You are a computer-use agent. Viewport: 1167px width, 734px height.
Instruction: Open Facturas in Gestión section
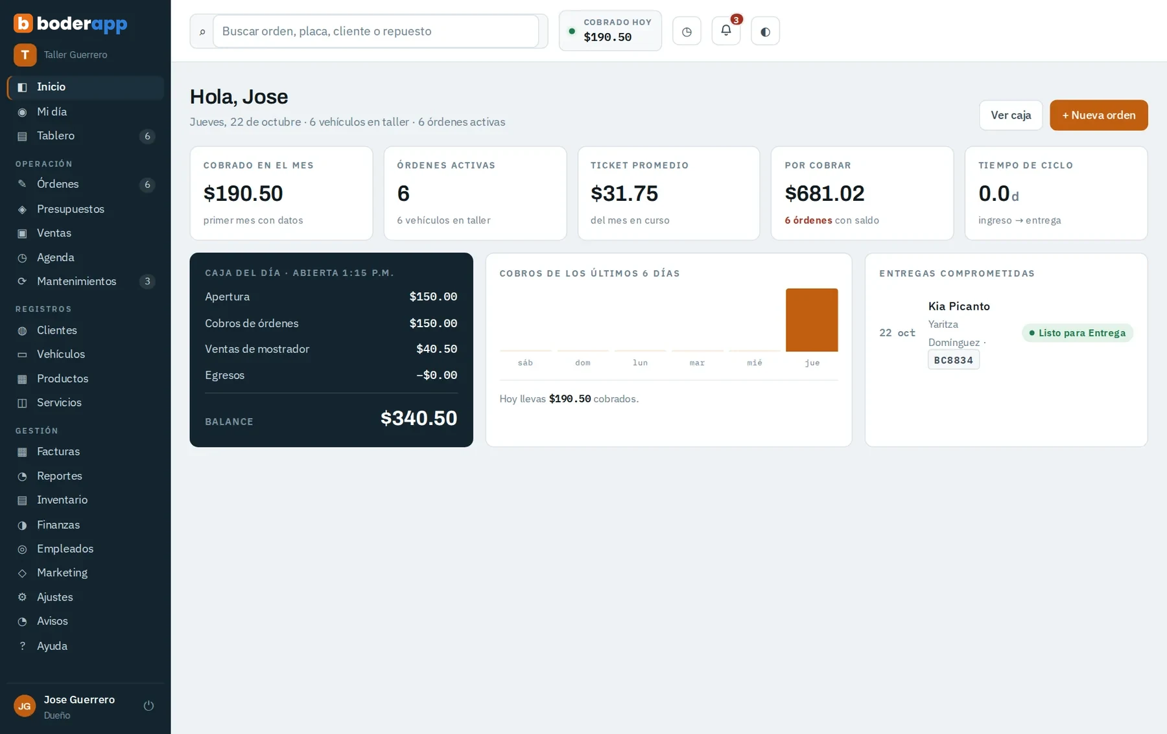(x=85, y=452)
